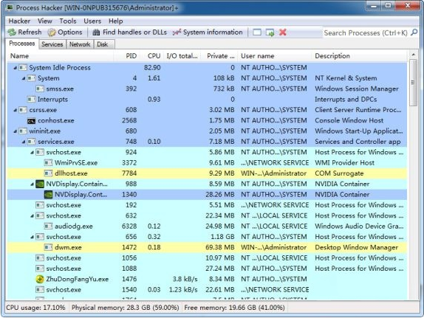Screen dimensions: 424x318
Task: Click the dllhost.exe process icon
Action: pos(49,173)
